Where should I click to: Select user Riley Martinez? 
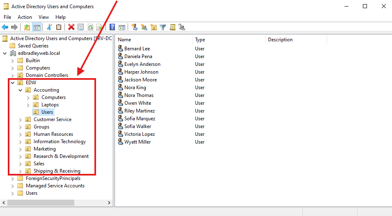(x=140, y=110)
